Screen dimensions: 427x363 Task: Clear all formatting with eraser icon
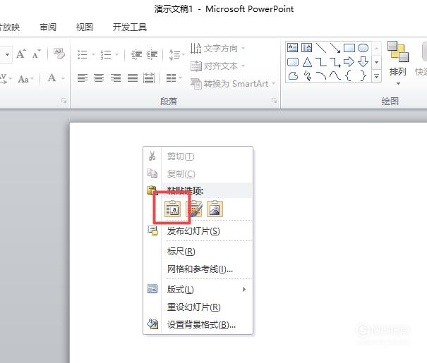coord(59,54)
